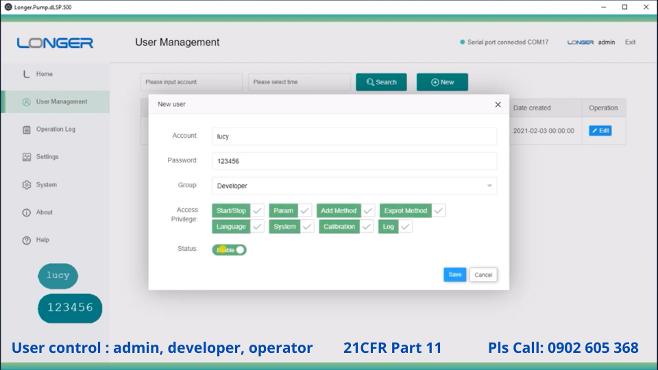This screenshot has width=658, height=370.
Task: Open User Management via its sidebar icon
Action: (x=27, y=102)
